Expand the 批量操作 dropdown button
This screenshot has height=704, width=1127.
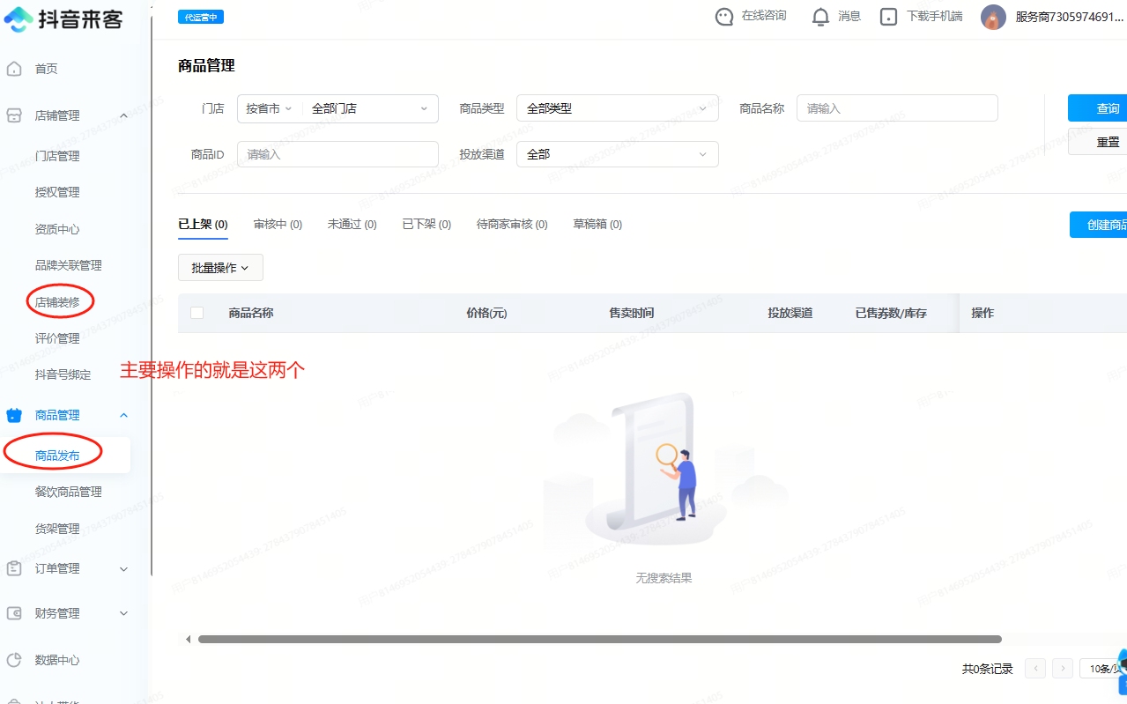[x=220, y=268]
